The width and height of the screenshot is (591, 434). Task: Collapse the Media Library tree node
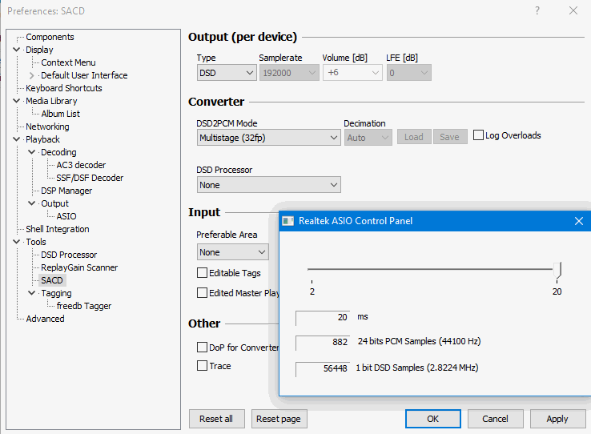[16, 101]
